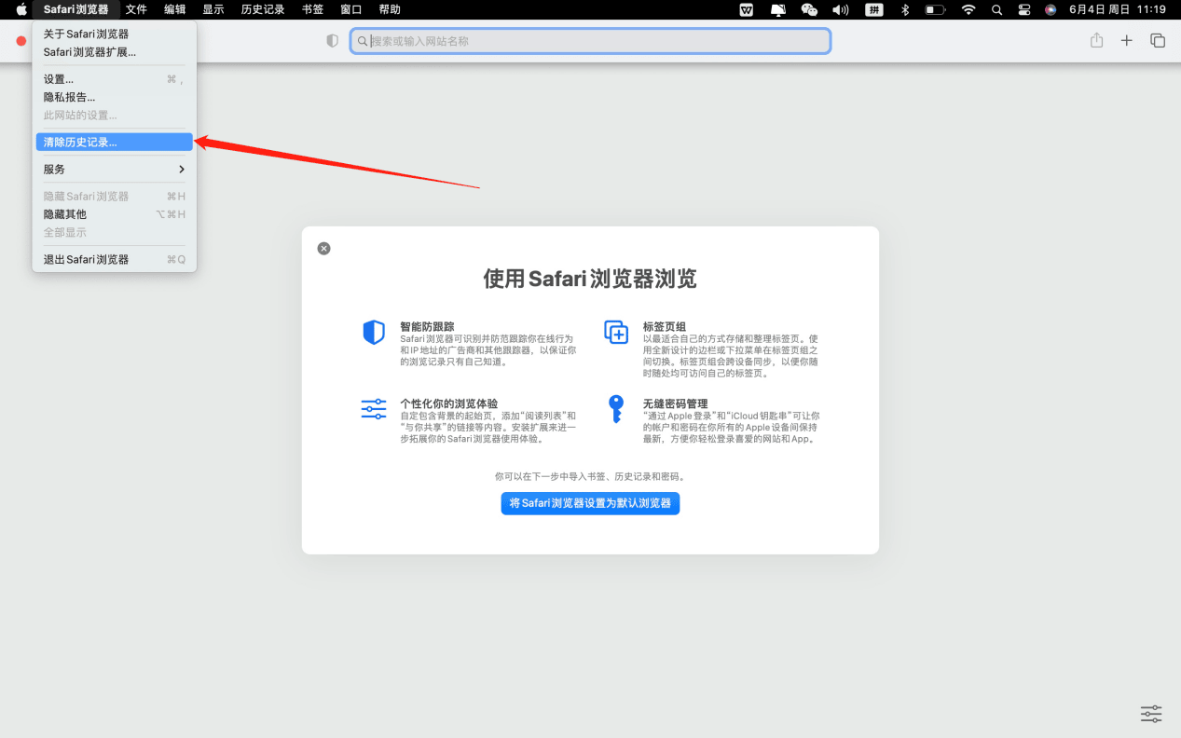Select 隐私报告… menu item
This screenshot has width=1181, height=738.
[x=115, y=97]
